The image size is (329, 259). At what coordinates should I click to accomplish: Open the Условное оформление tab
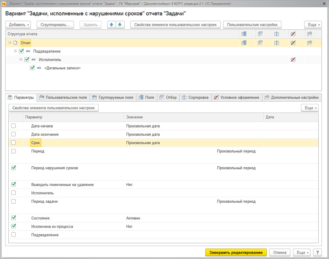(x=236, y=97)
